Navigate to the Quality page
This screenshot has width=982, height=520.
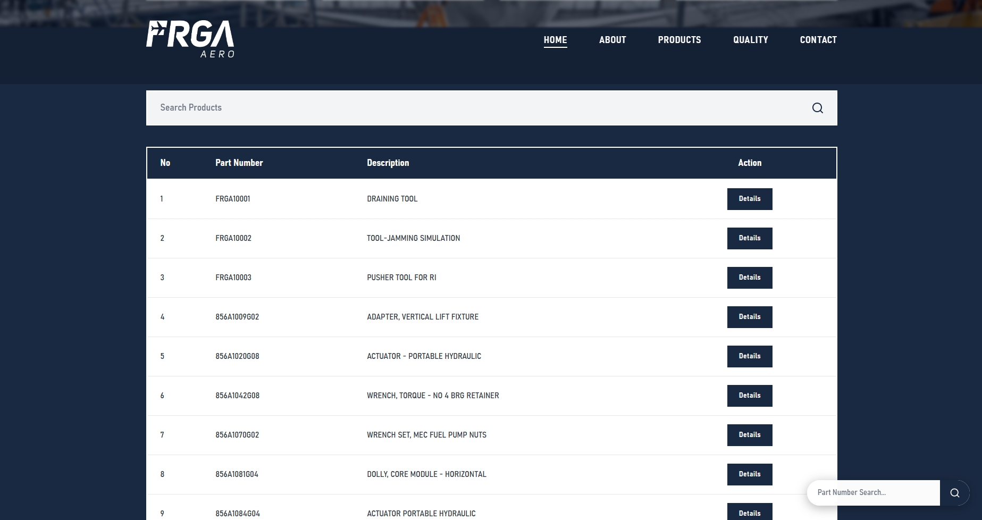750,40
